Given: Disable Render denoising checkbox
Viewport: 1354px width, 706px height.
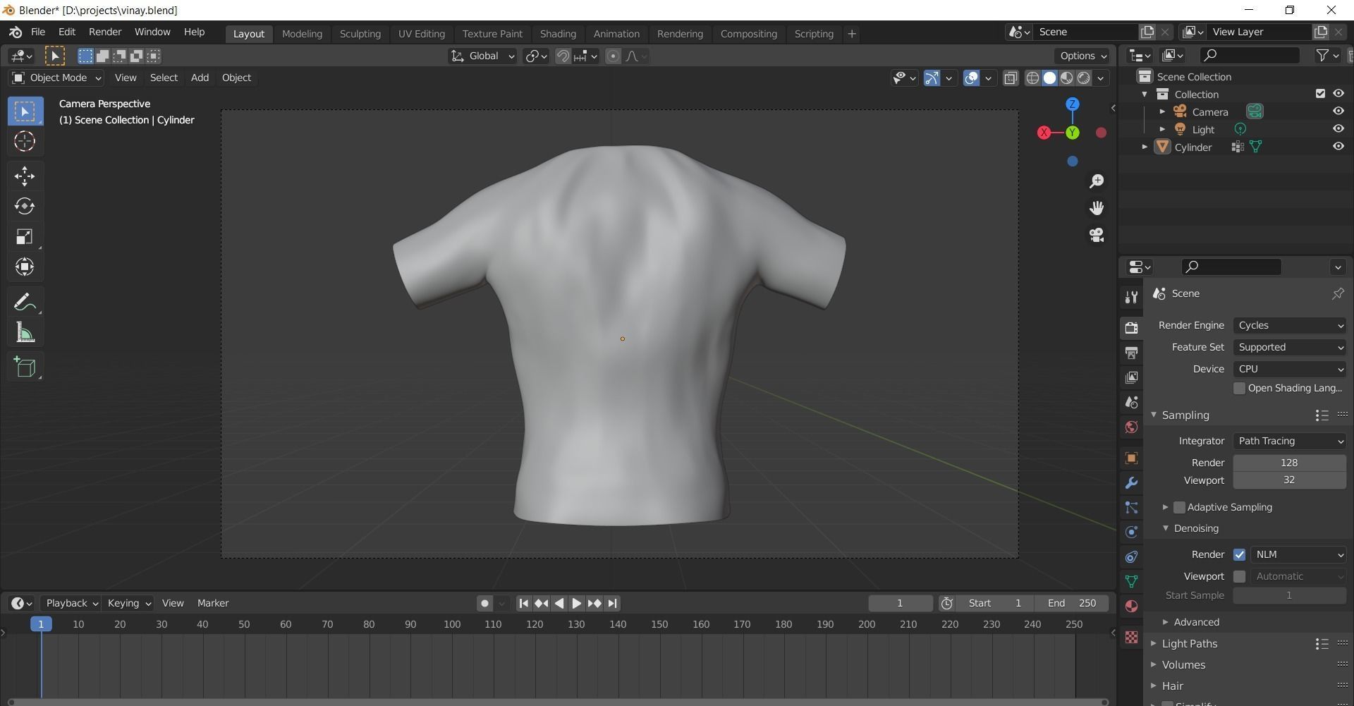Looking at the screenshot, I should coord(1239,555).
